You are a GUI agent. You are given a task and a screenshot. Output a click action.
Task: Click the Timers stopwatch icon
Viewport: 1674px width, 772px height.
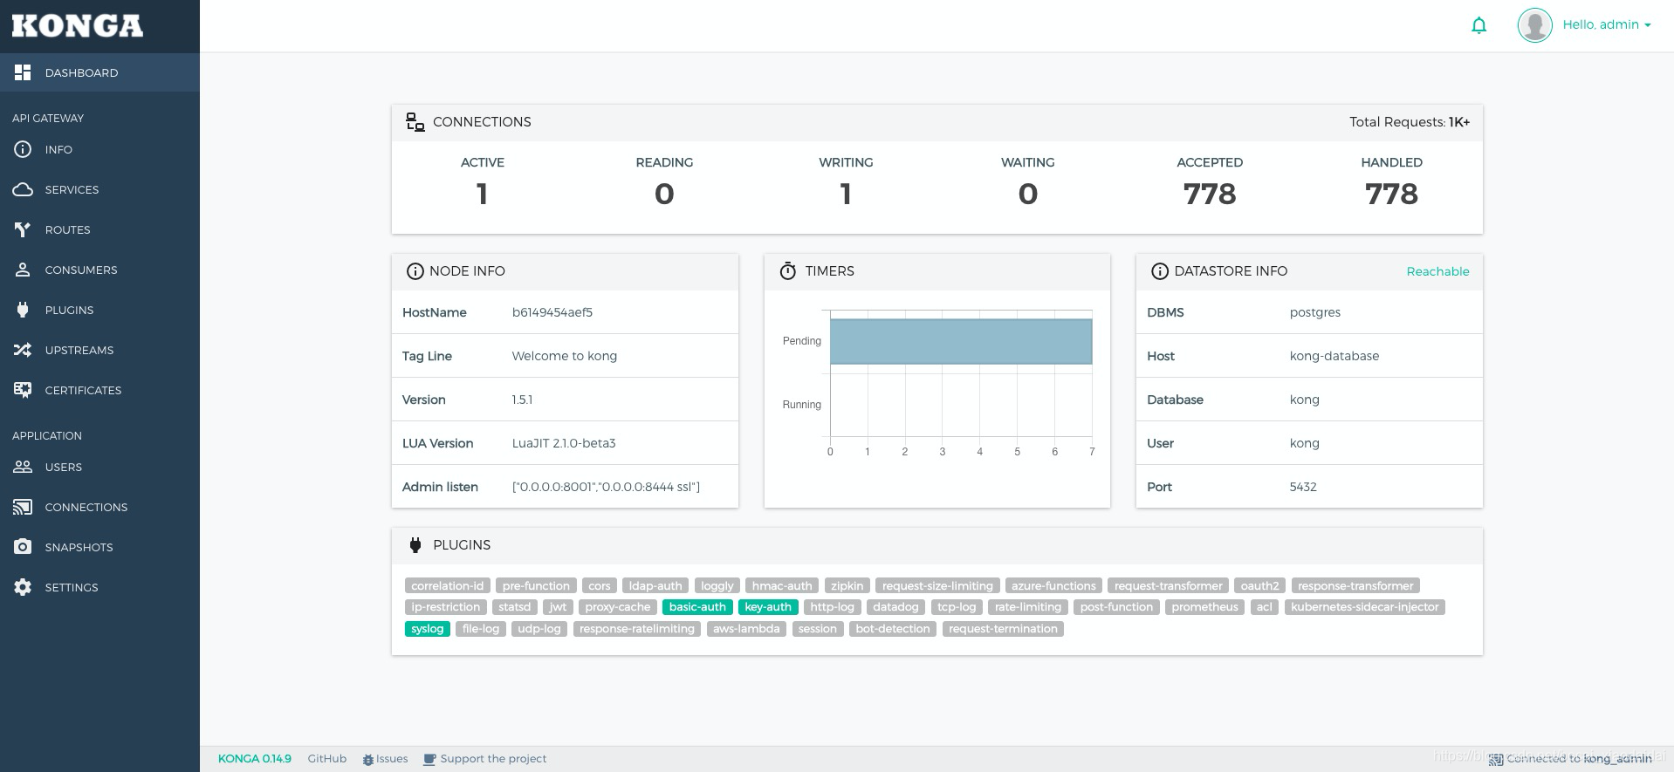click(x=787, y=270)
